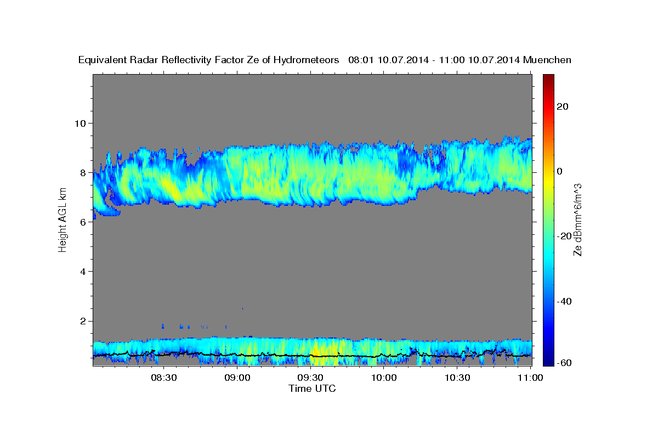The width and height of the screenshot is (658, 439).
Task: Click the '10:00' time tick label
Action: [x=383, y=378]
